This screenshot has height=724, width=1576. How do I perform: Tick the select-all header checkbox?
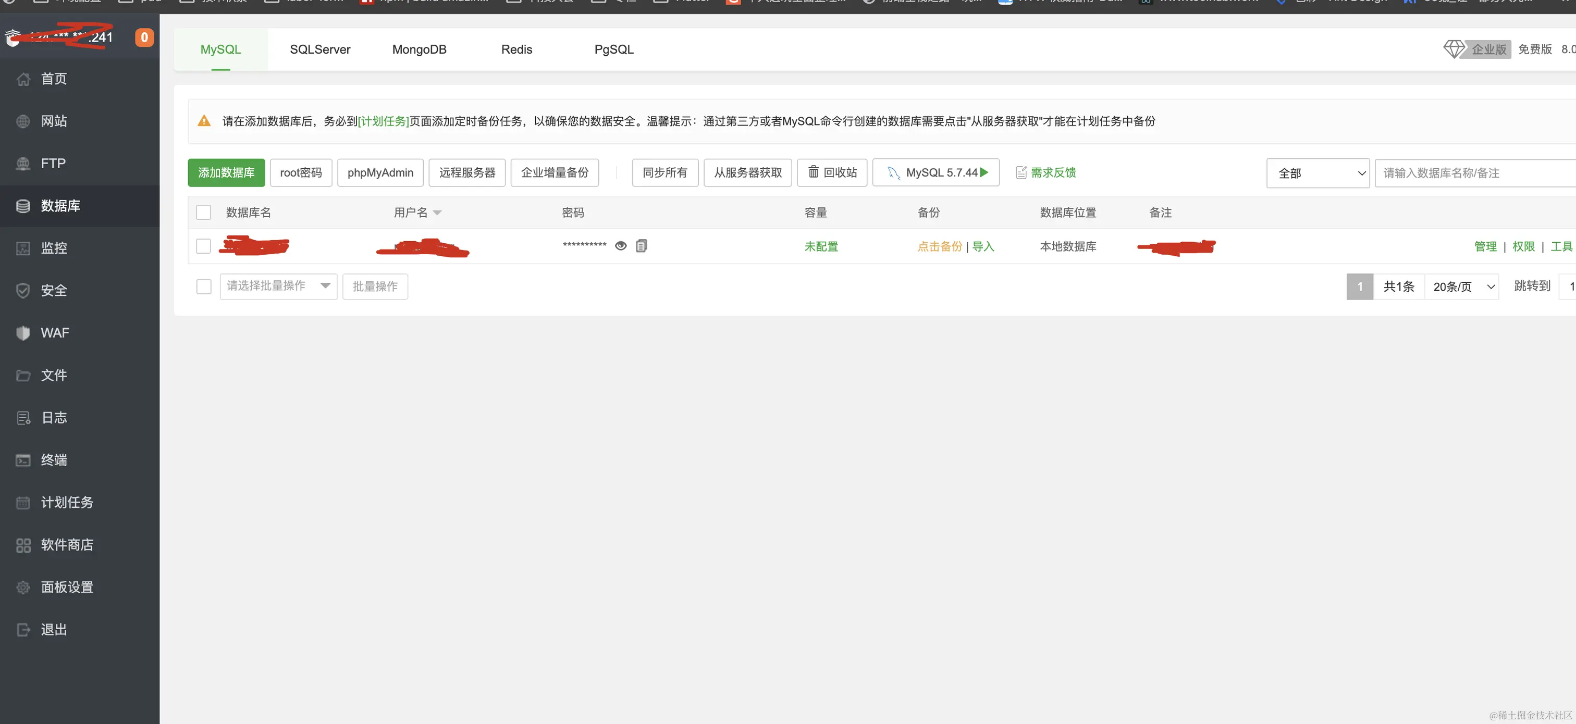click(203, 213)
